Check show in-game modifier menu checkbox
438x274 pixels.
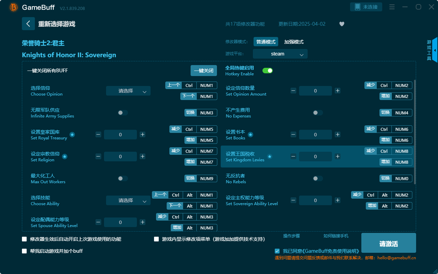click(156, 239)
